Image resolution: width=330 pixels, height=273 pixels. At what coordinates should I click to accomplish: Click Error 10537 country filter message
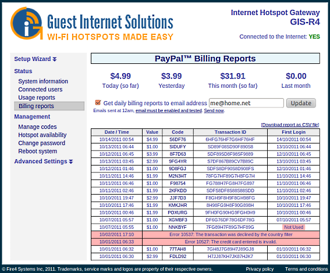point(231,235)
